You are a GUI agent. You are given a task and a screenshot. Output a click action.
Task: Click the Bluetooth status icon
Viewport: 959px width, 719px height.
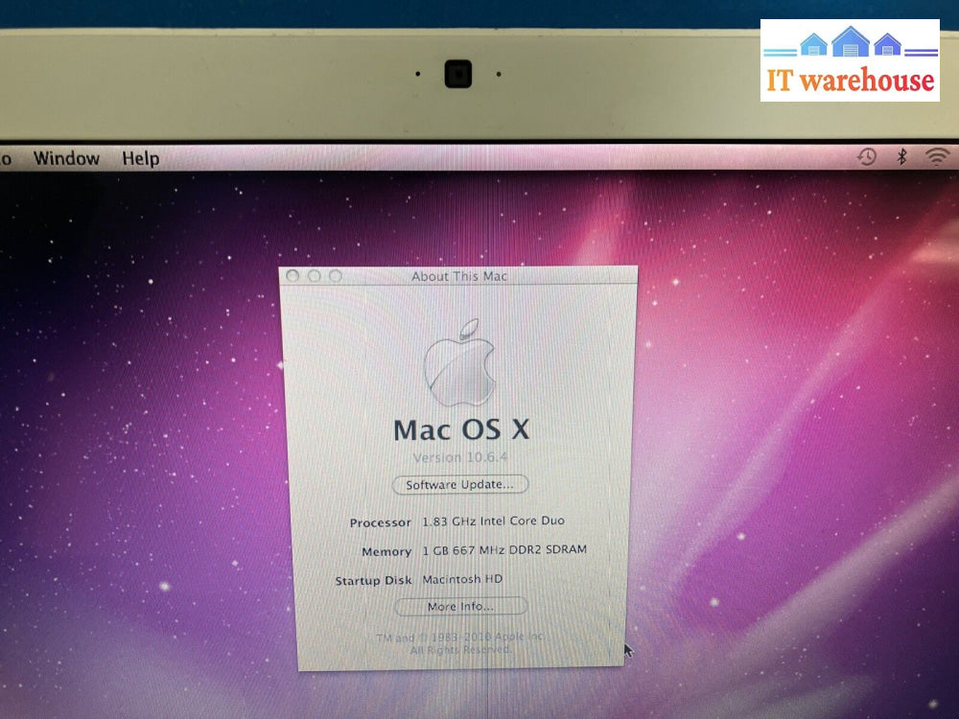coord(901,157)
